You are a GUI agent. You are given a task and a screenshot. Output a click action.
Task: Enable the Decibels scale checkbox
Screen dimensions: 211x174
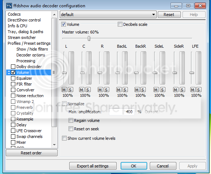coord(120,24)
